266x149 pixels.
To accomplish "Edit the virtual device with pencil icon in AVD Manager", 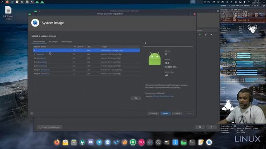I will pyautogui.click(x=206, y=35).
